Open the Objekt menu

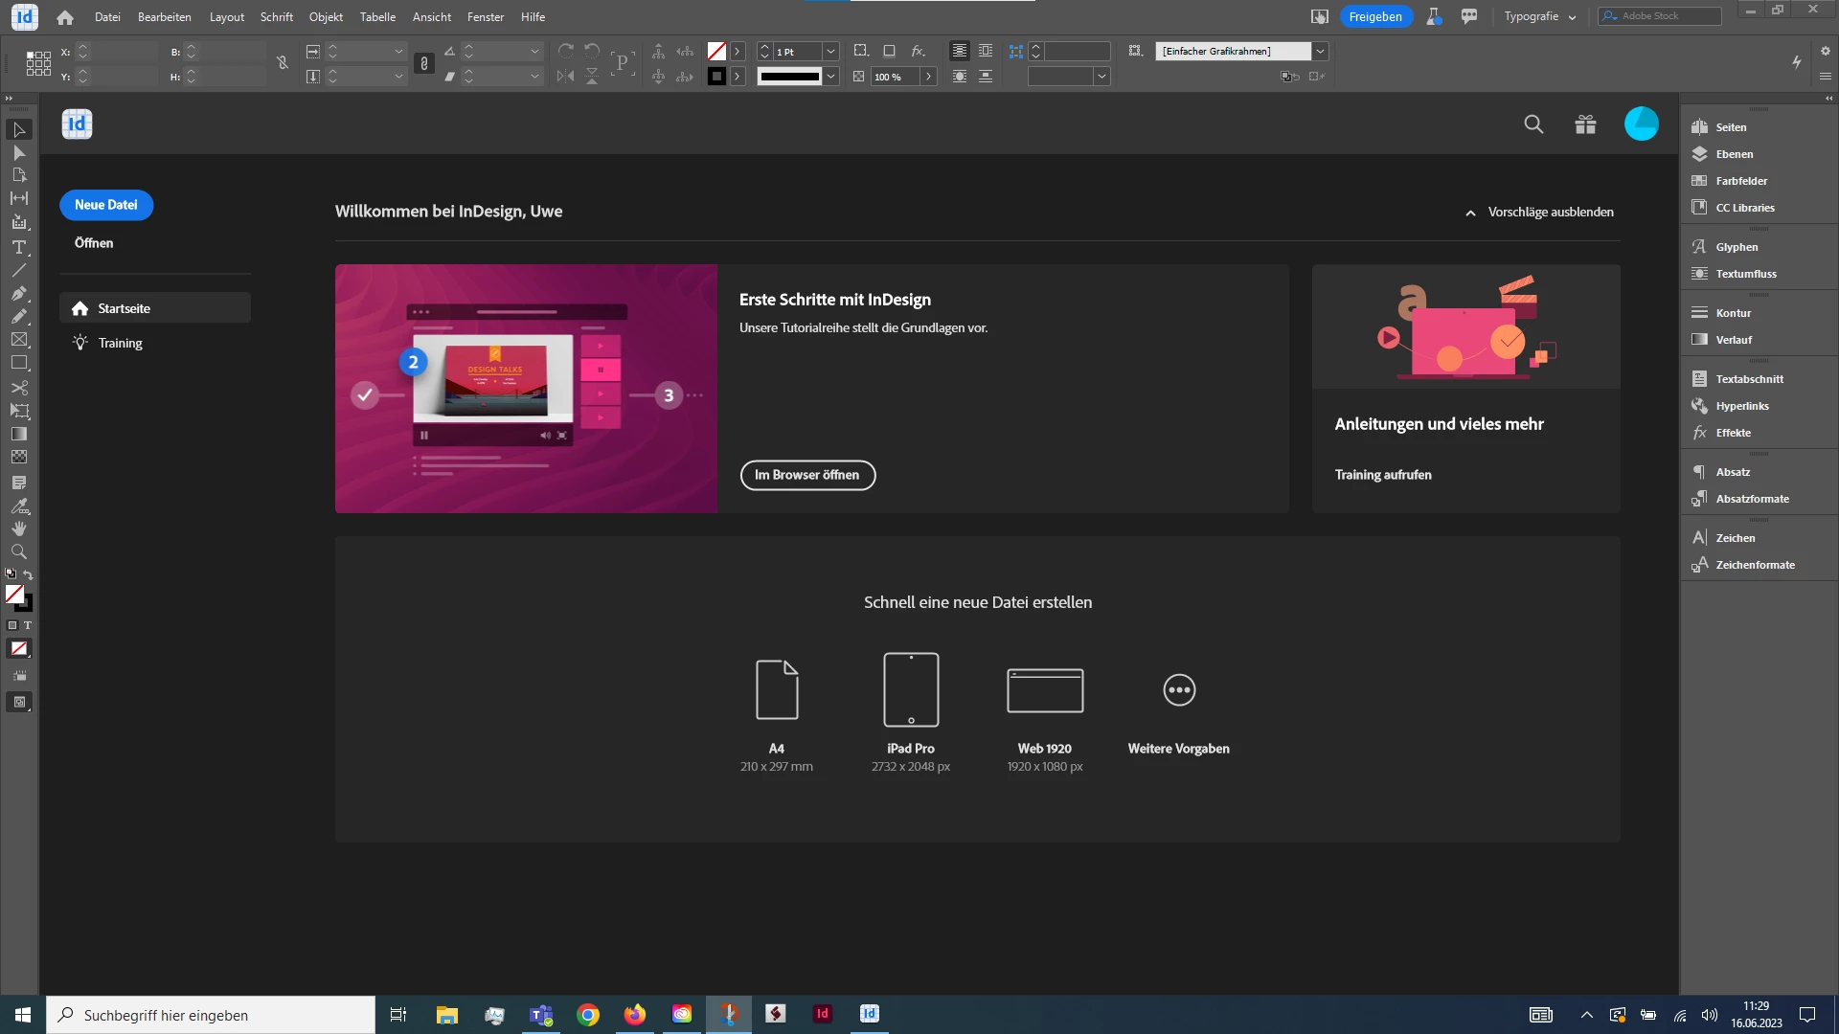point(326,16)
